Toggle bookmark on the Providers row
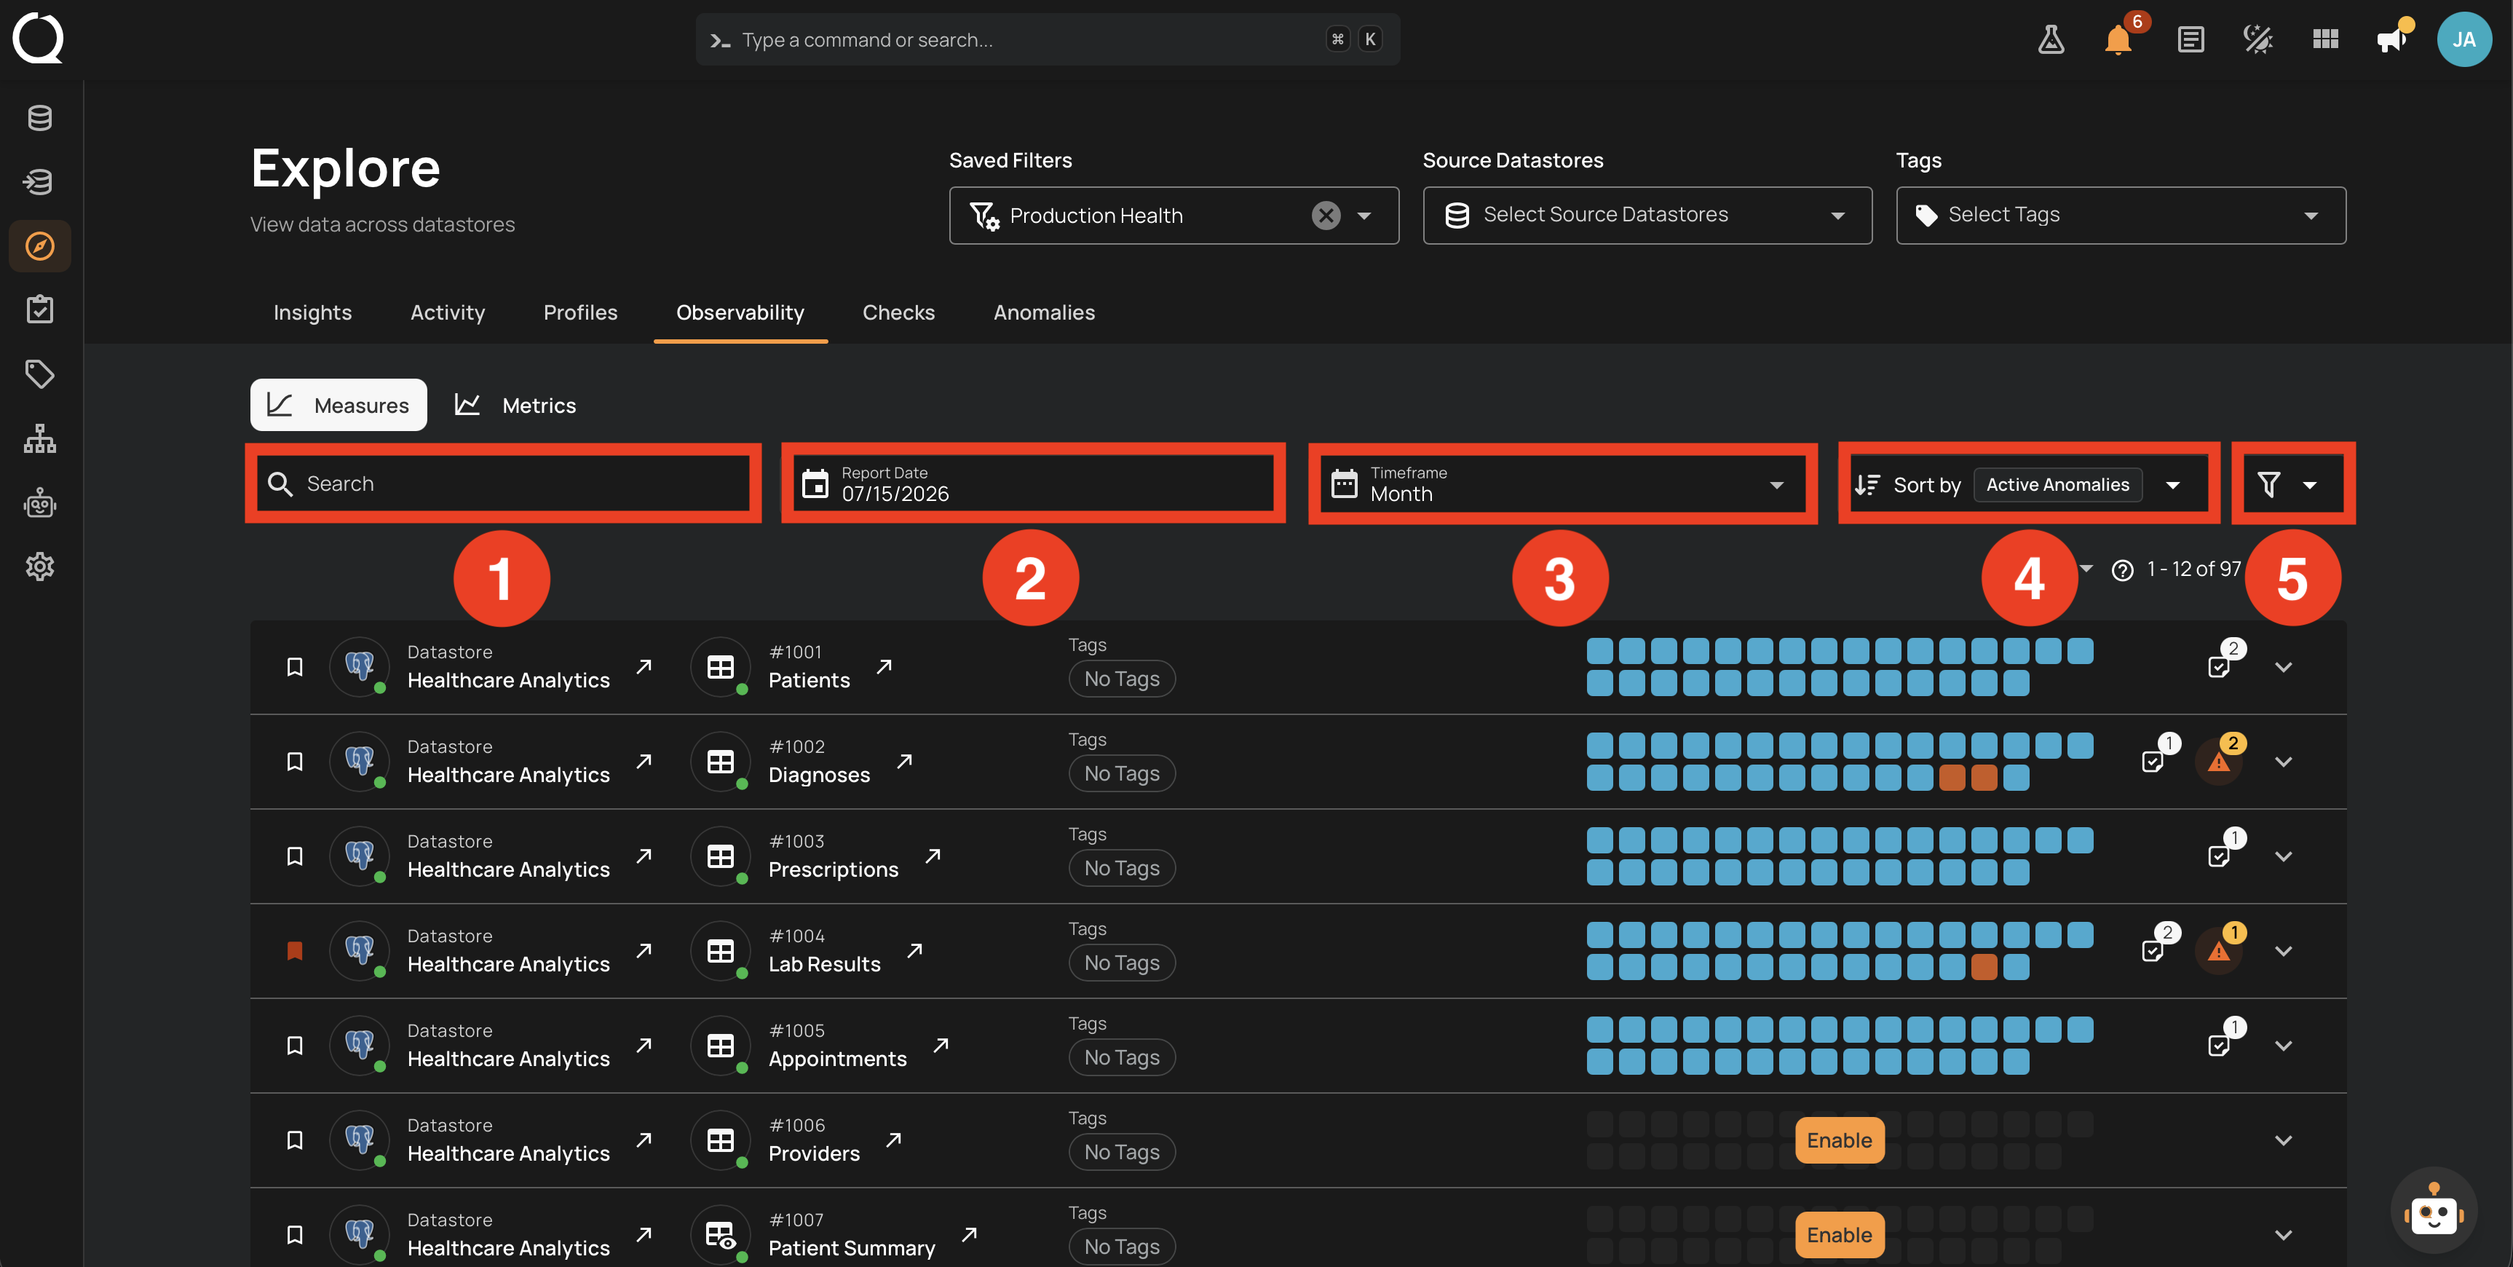The height and width of the screenshot is (1267, 2513). [295, 1140]
